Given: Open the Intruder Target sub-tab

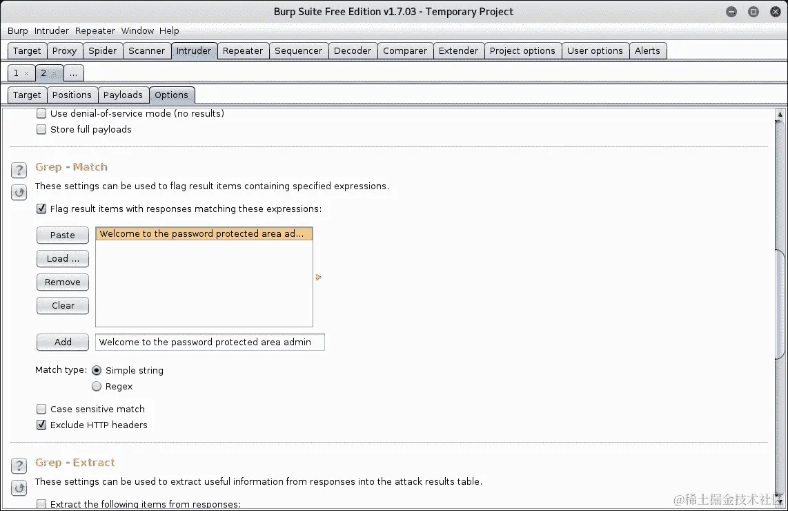Looking at the screenshot, I should 27,95.
